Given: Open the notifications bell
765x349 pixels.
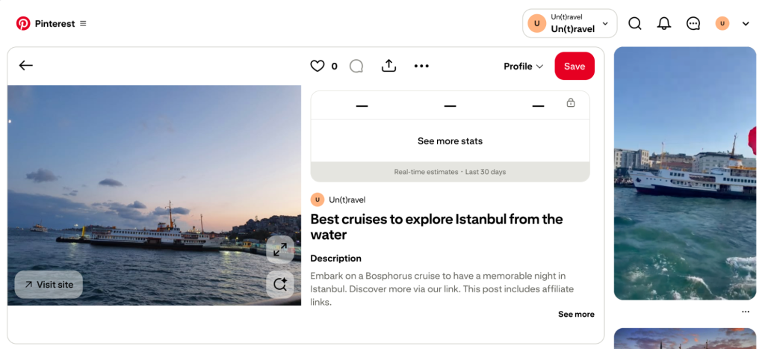Looking at the screenshot, I should (664, 23).
